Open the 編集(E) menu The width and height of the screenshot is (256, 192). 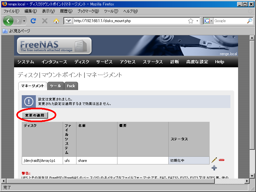(x=31, y=11)
